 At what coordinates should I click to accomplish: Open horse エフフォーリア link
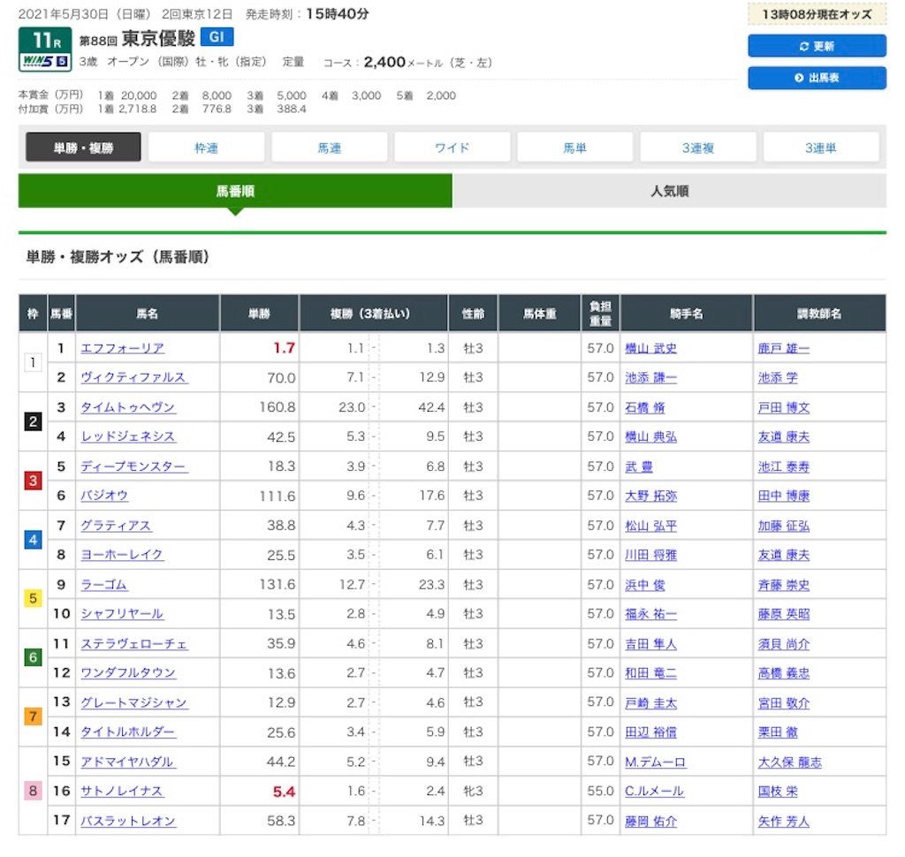122,348
